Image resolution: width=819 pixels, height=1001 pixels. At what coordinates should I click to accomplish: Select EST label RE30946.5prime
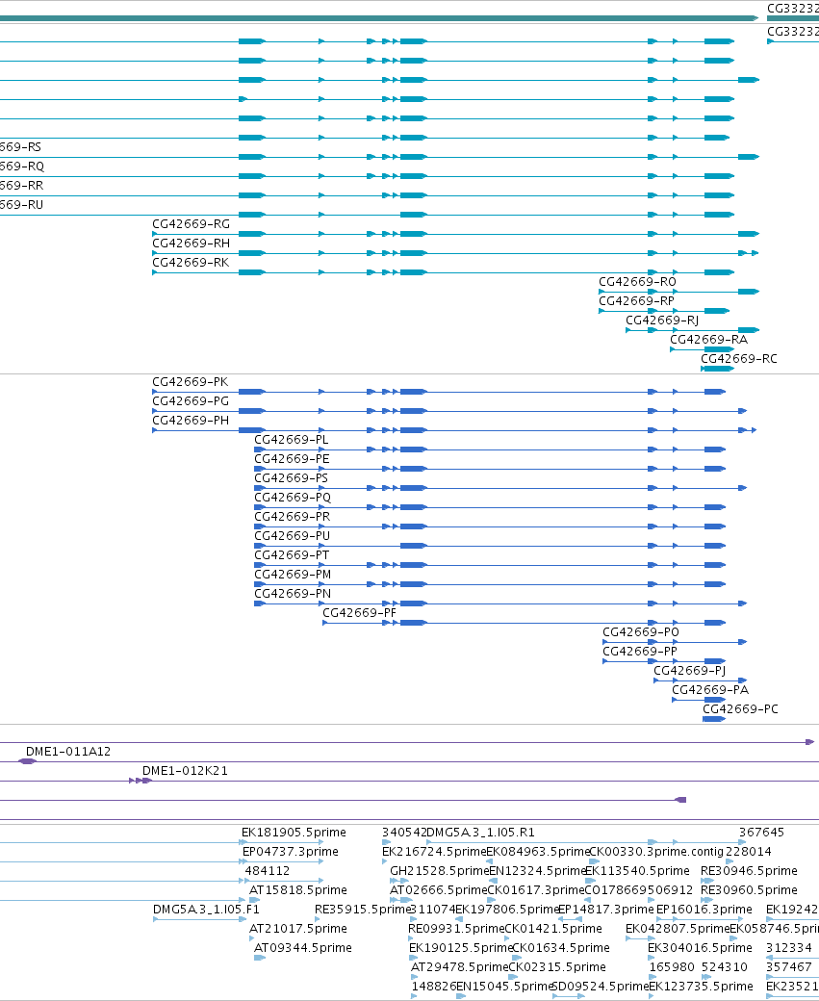pos(749,870)
